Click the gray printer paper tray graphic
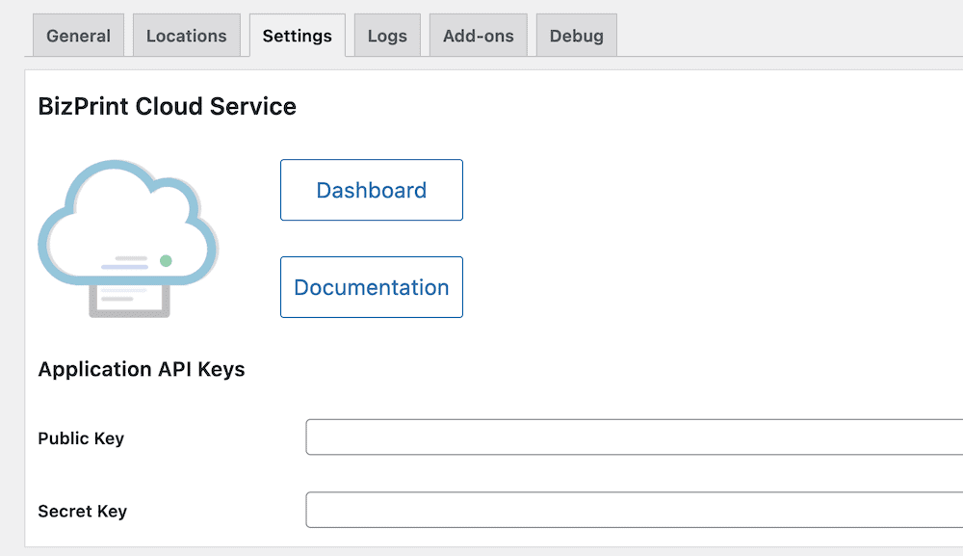 [x=129, y=302]
